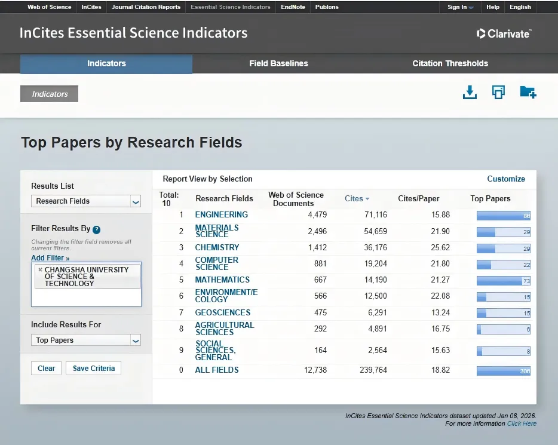This screenshot has width=558, height=445.
Task: Open the ALL FIELDS row link
Action: coord(217,370)
